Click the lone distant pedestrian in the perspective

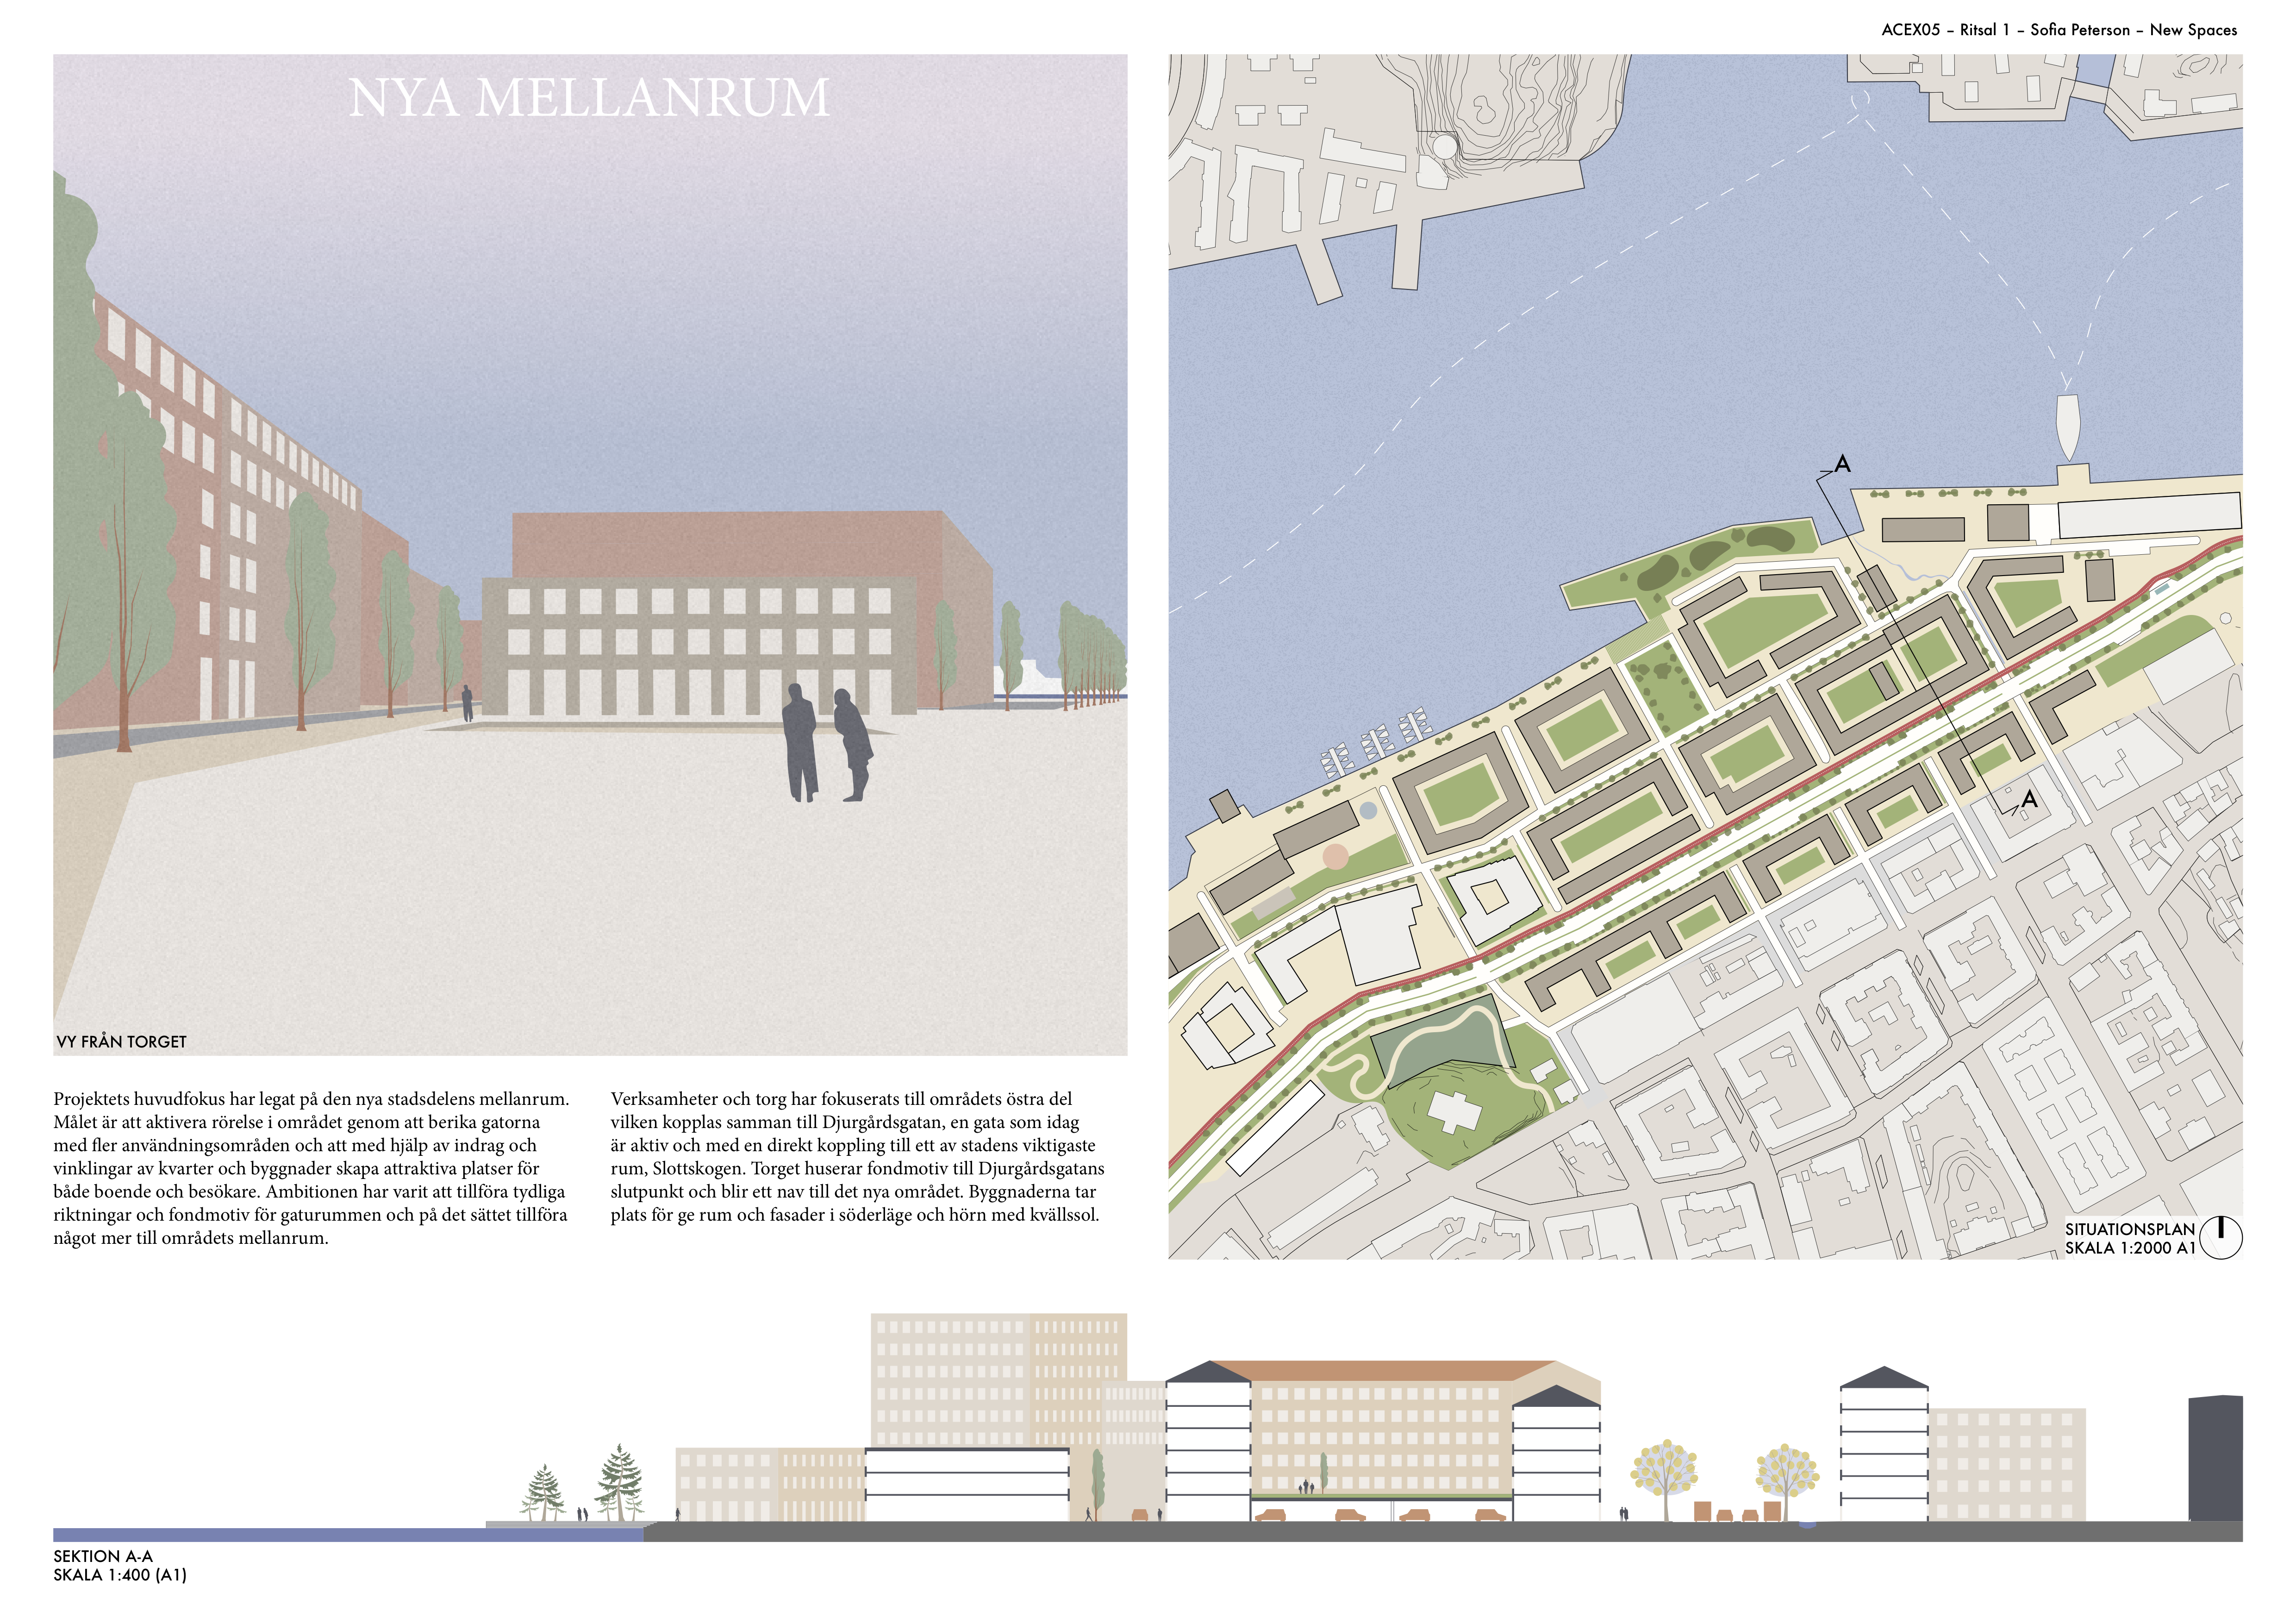coord(466,703)
